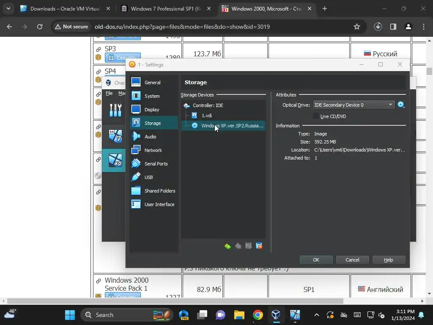The height and width of the screenshot is (325, 433).
Task: Open Shared Folders settings category
Action: pos(153,191)
